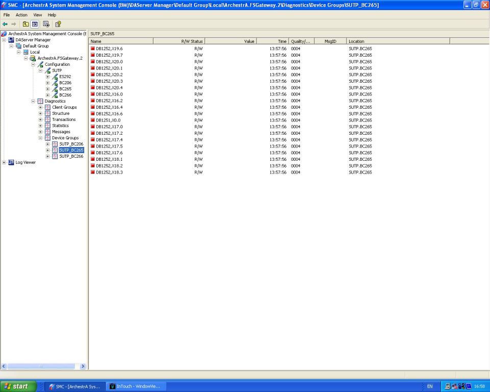Click the Export List toolbar icon
The image size is (490, 392).
coord(46,24)
